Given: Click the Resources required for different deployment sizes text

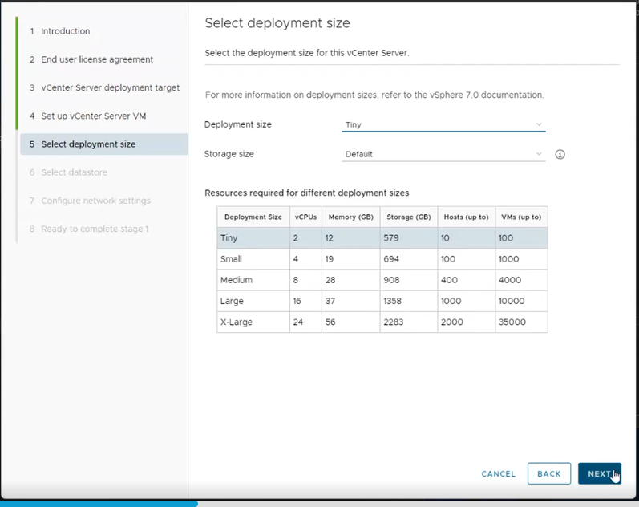Looking at the screenshot, I should pyautogui.click(x=307, y=193).
